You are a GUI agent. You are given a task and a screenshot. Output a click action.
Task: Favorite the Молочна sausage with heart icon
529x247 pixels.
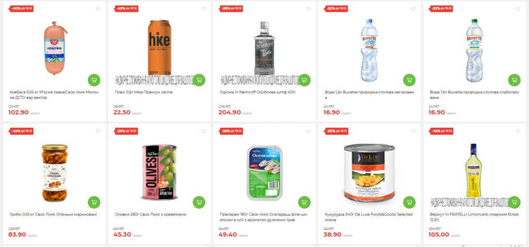98,9
